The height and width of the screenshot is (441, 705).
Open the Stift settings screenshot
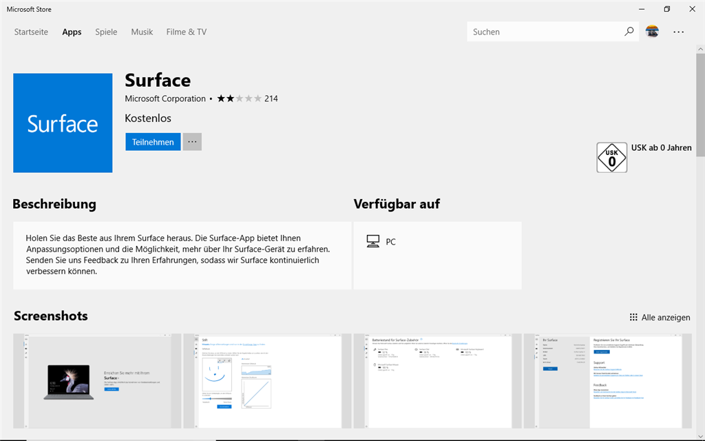[267, 380]
